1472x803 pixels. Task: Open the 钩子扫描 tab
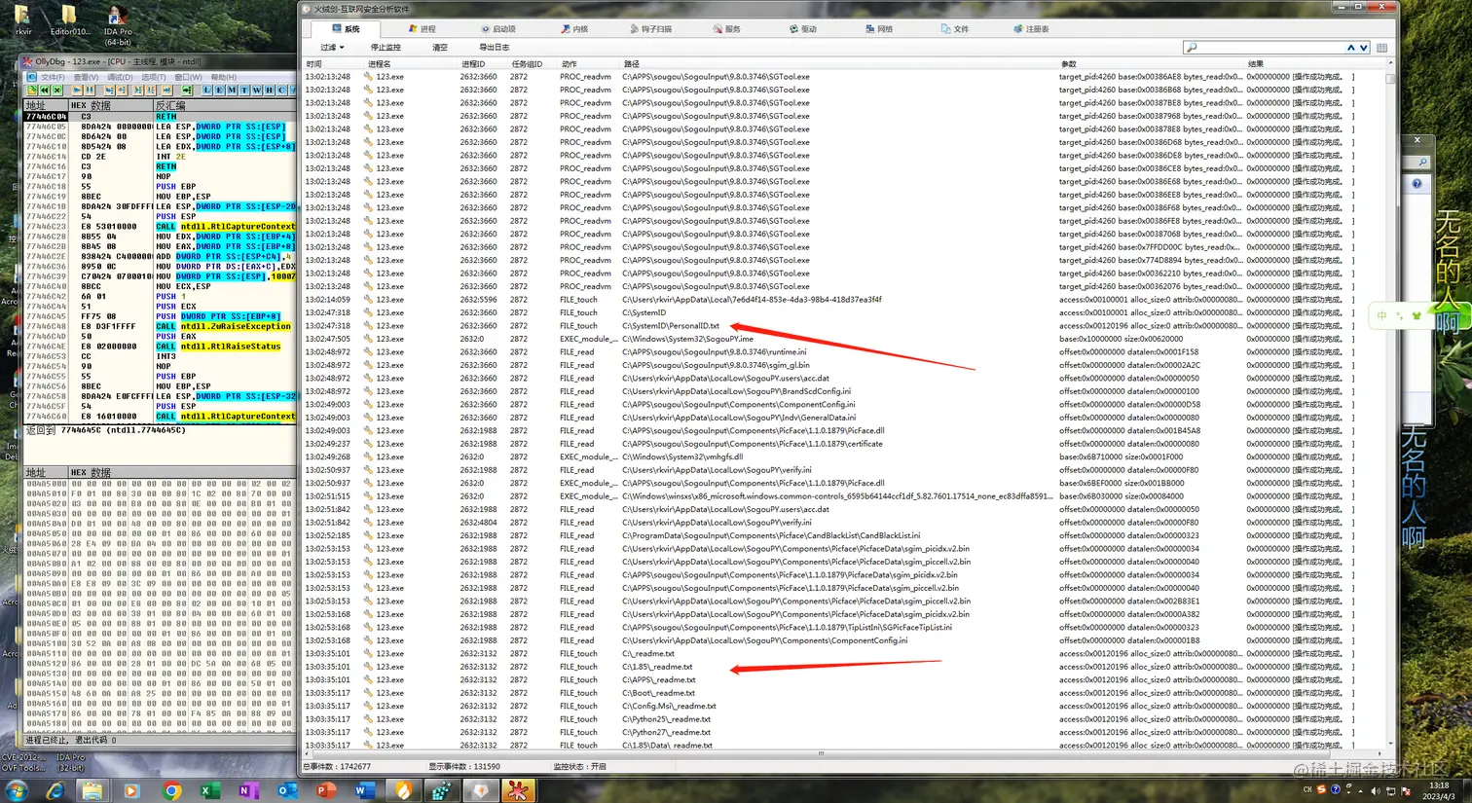[650, 29]
